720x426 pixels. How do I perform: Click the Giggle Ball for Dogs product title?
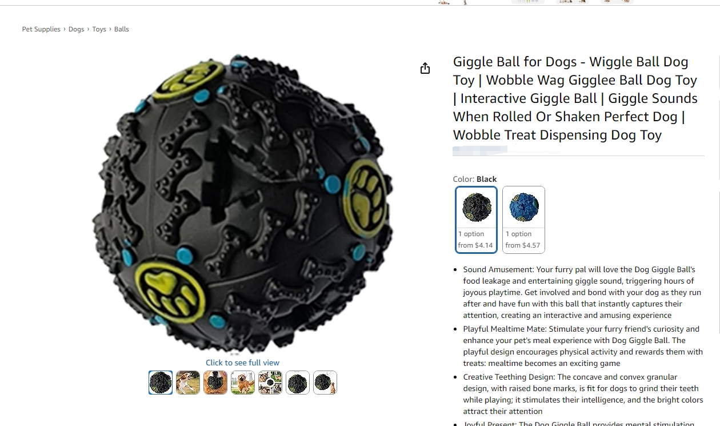575,98
